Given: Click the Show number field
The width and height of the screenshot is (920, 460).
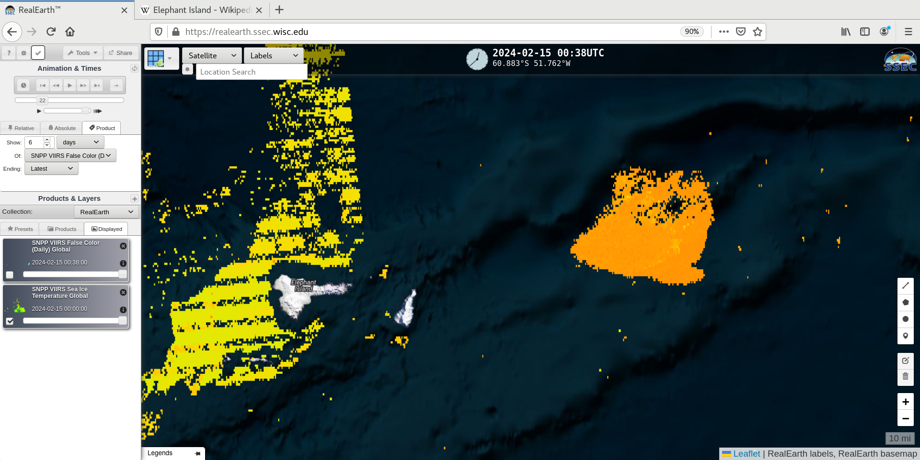Looking at the screenshot, I should [35, 142].
